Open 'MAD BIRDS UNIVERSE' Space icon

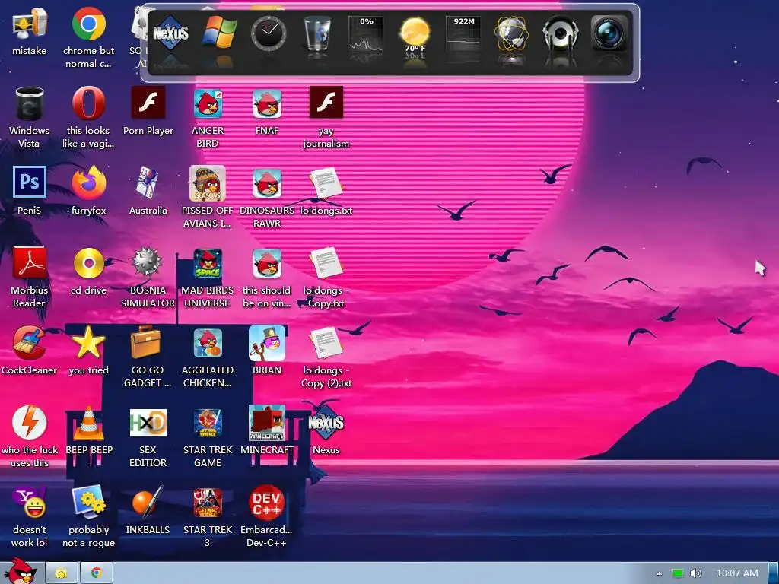point(208,262)
